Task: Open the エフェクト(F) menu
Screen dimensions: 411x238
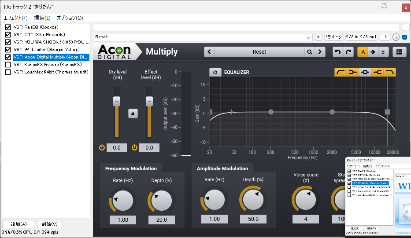Action: 16,18
